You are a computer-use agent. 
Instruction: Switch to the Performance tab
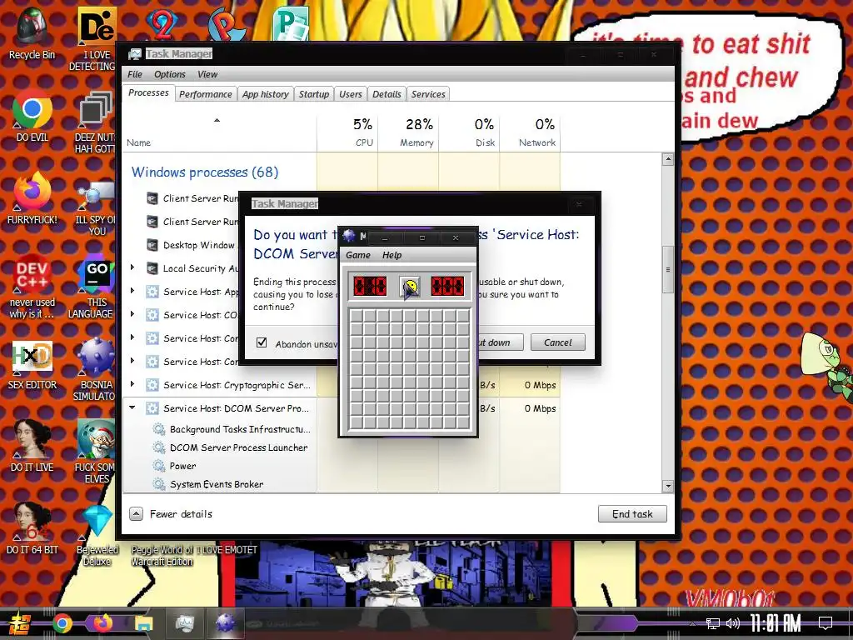(x=206, y=94)
